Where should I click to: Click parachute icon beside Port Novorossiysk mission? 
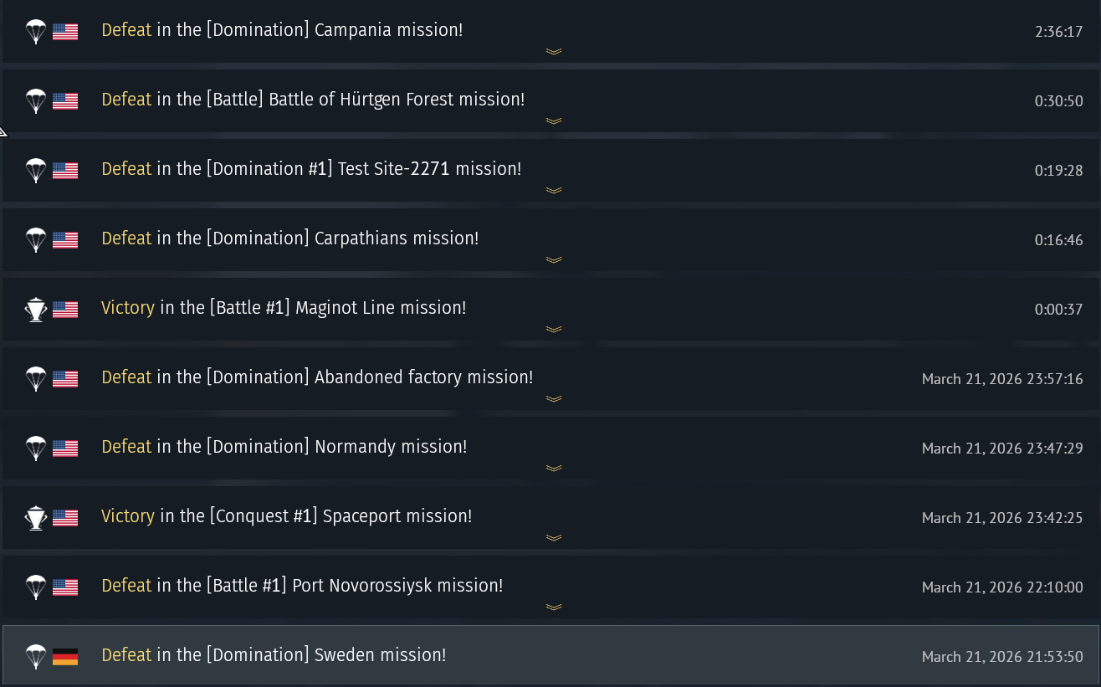click(x=35, y=587)
